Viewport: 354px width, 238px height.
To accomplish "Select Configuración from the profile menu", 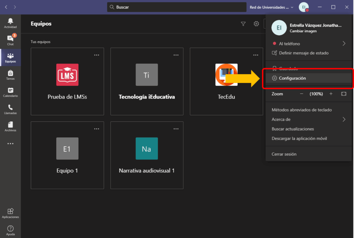I will click(x=292, y=78).
